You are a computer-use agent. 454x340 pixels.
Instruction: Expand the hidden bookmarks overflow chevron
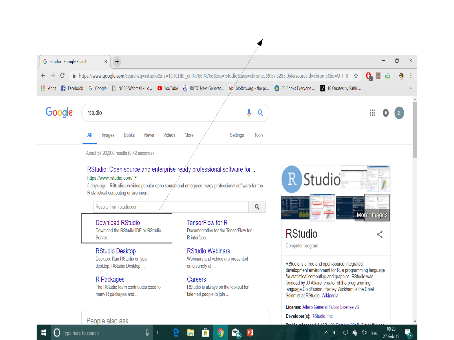tap(411, 88)
